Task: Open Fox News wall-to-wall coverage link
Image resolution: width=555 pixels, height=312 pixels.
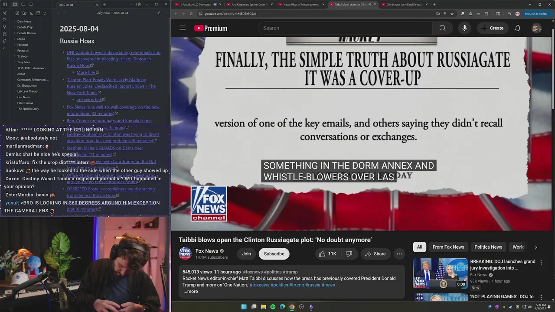Action: point(113,110)
